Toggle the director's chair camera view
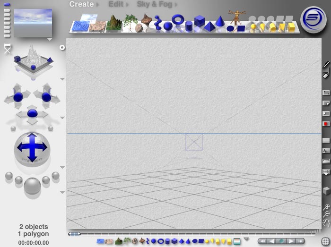Viewport: 331px width, 247px height. coord(7,48)
